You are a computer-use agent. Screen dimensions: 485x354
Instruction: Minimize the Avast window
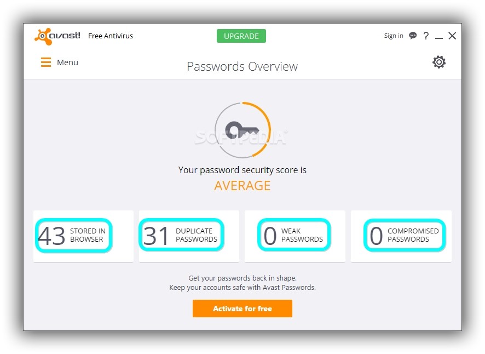(x=439, y=38)
